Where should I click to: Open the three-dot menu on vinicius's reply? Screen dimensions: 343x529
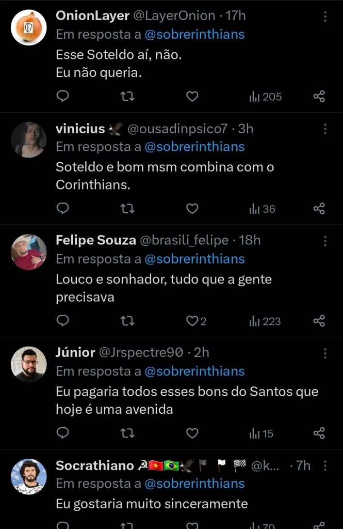pos(324,129)
